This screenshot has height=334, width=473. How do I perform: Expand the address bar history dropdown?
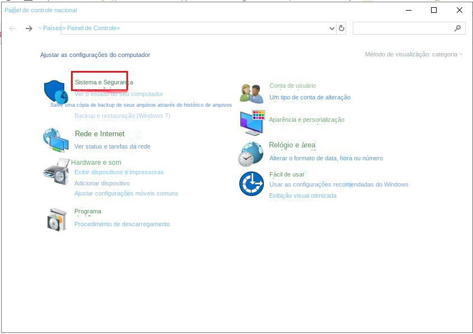[332, 28]
